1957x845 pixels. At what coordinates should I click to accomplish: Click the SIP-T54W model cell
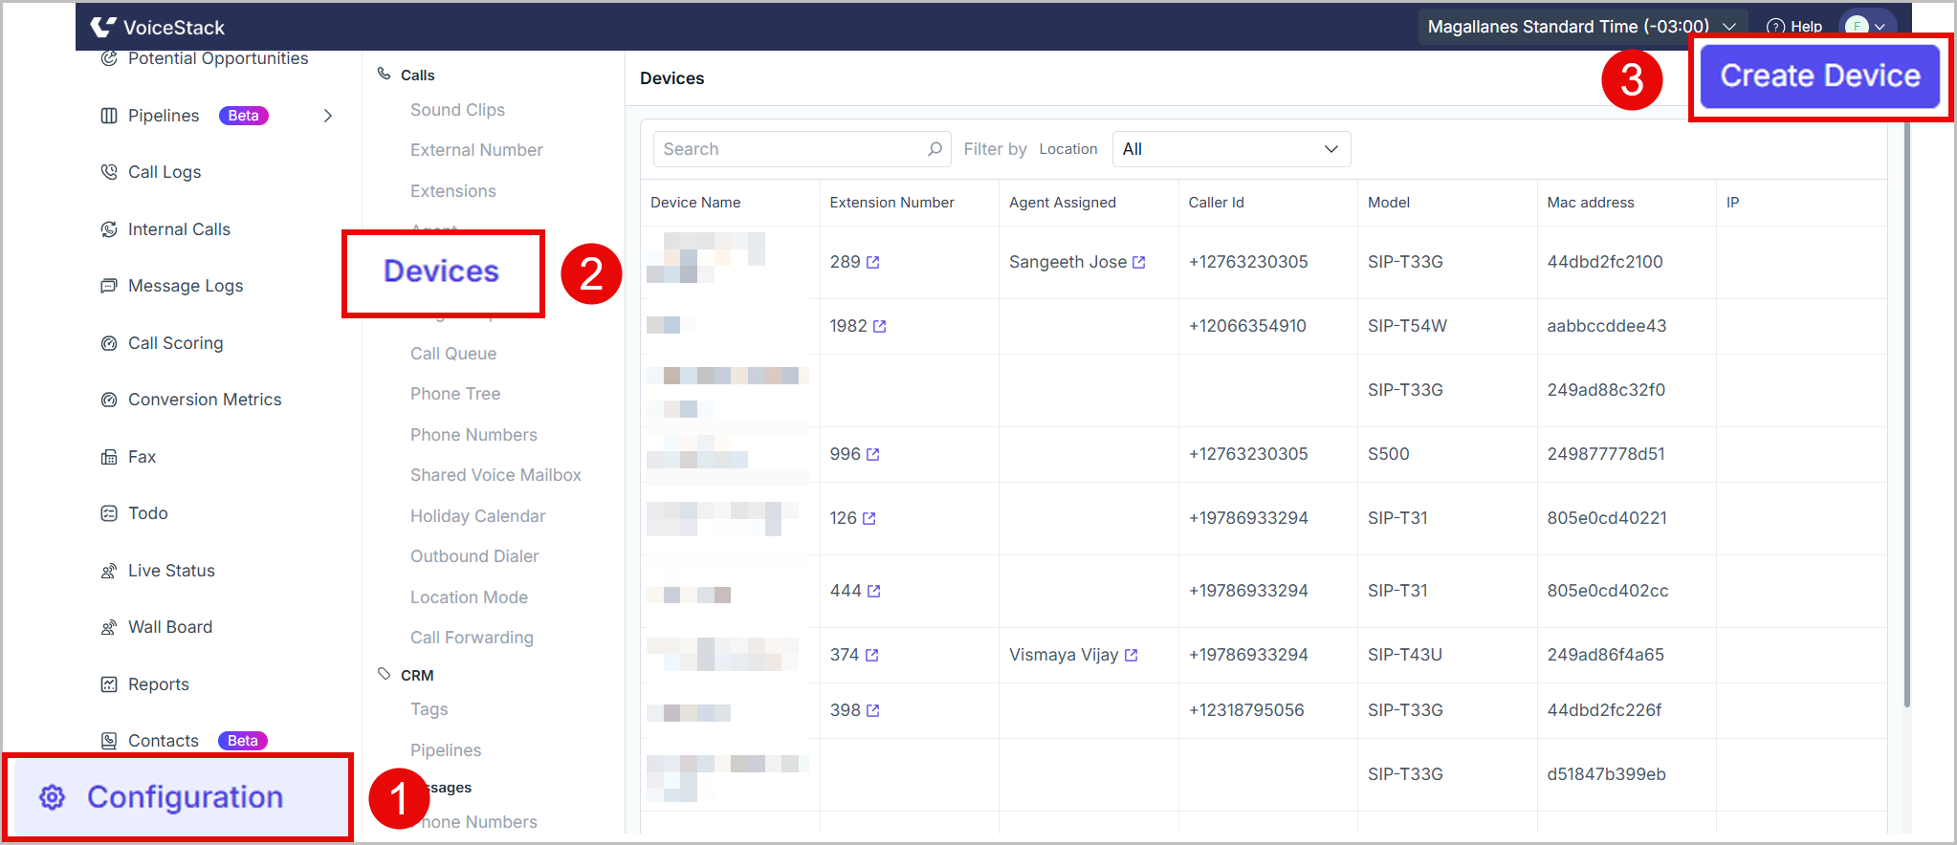coord(1407,326)
